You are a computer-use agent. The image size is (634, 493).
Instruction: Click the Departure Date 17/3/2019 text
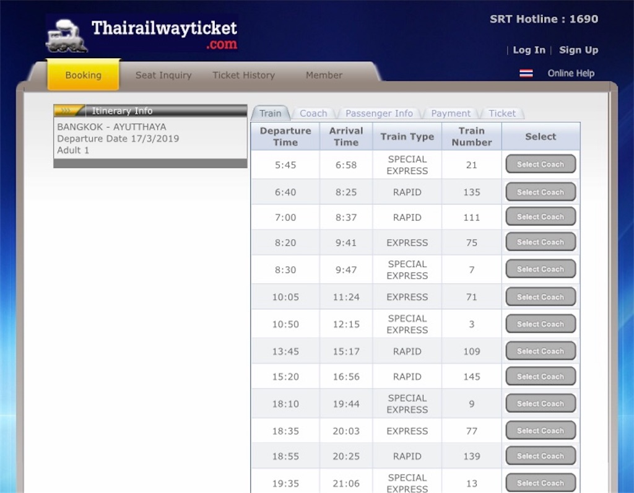click(118, 138)
